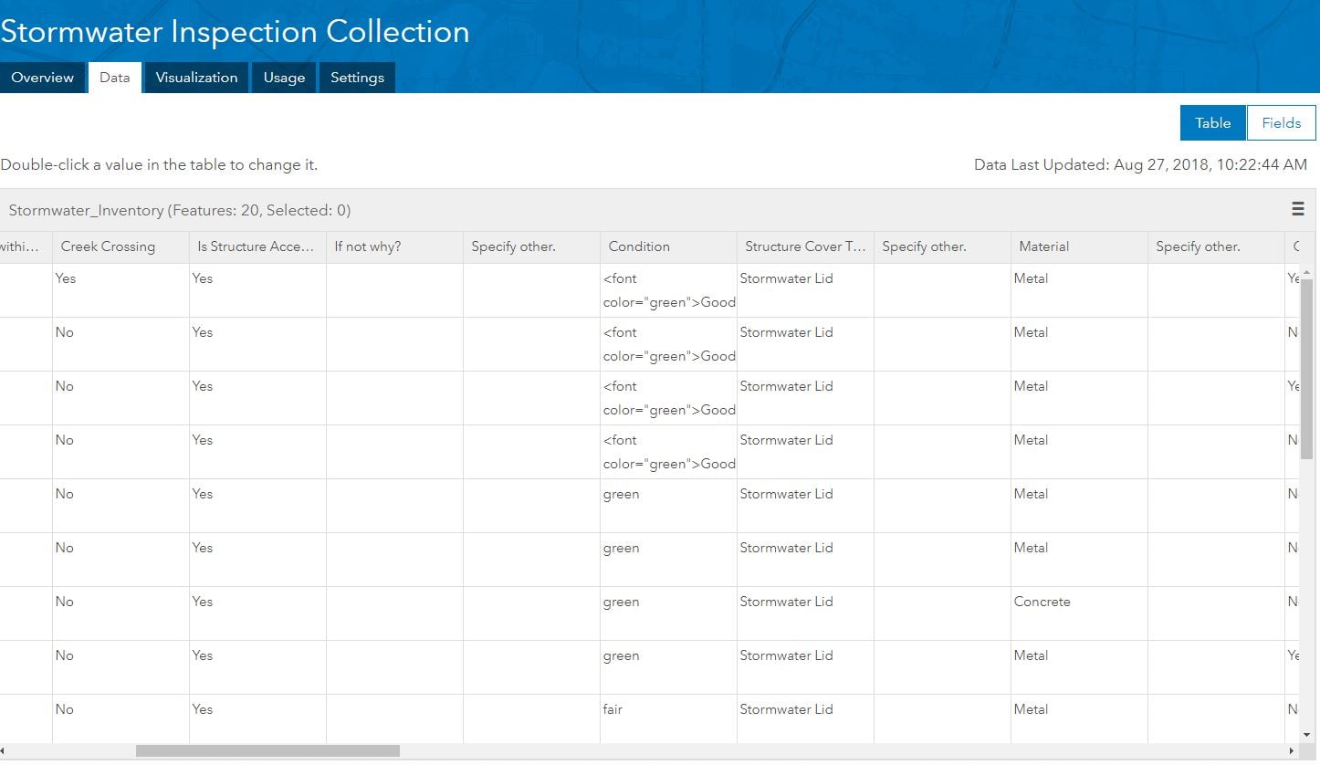The height and width of the screenshot is (765, 1320).
Task: Select the If not why? column header
Action: coord(394,246)
